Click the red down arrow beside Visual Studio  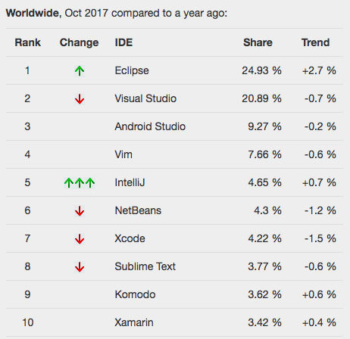(x=80, y=99)
